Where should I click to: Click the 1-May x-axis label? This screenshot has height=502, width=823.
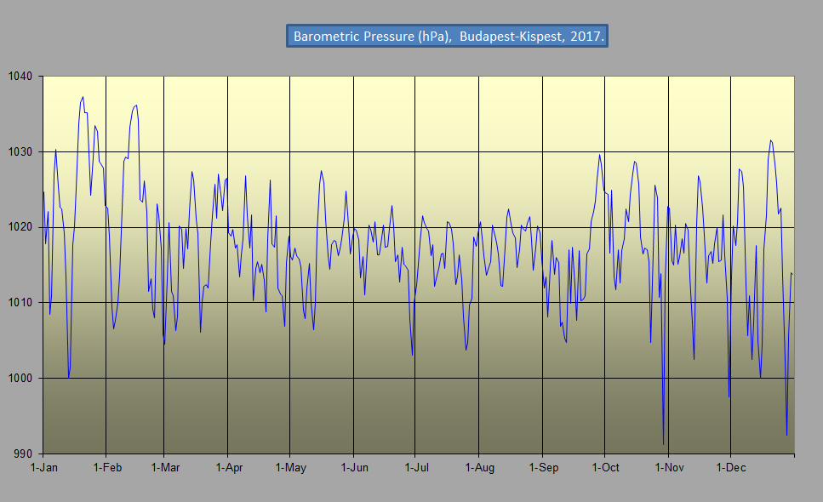pyautogui.click(x=290, y=468)
